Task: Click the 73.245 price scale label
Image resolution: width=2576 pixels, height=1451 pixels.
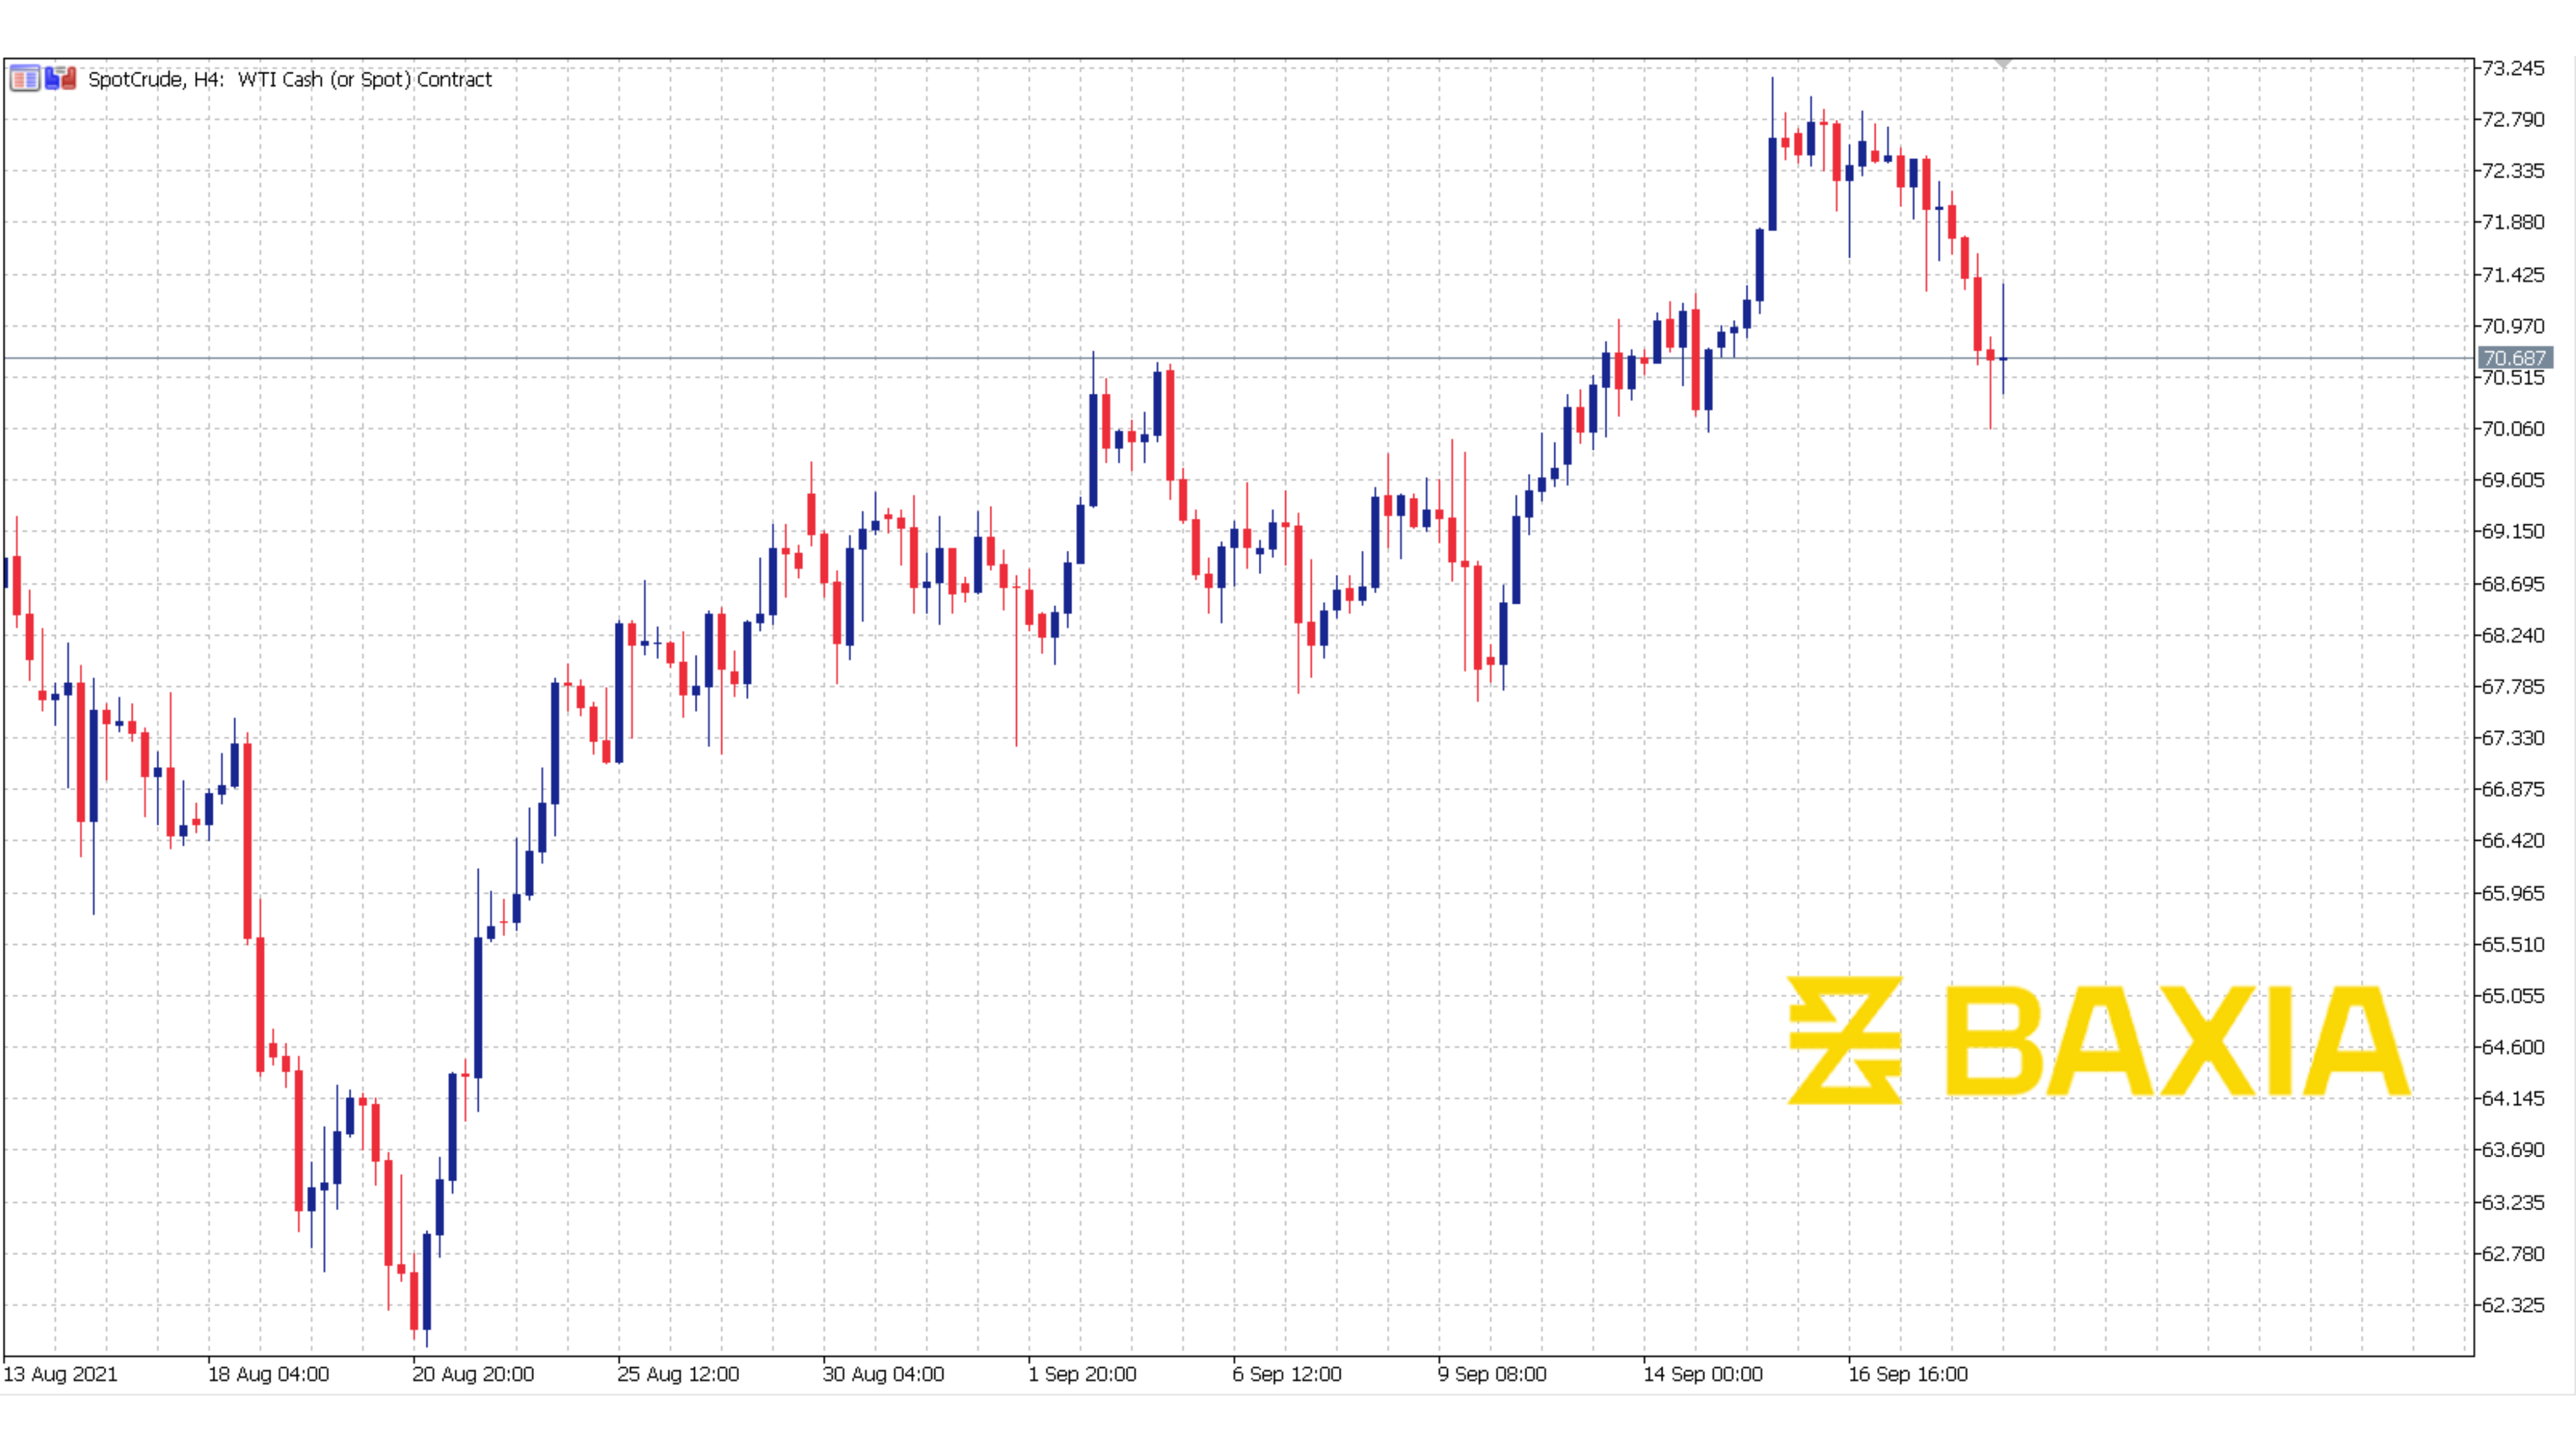Action: [2513, 68]
